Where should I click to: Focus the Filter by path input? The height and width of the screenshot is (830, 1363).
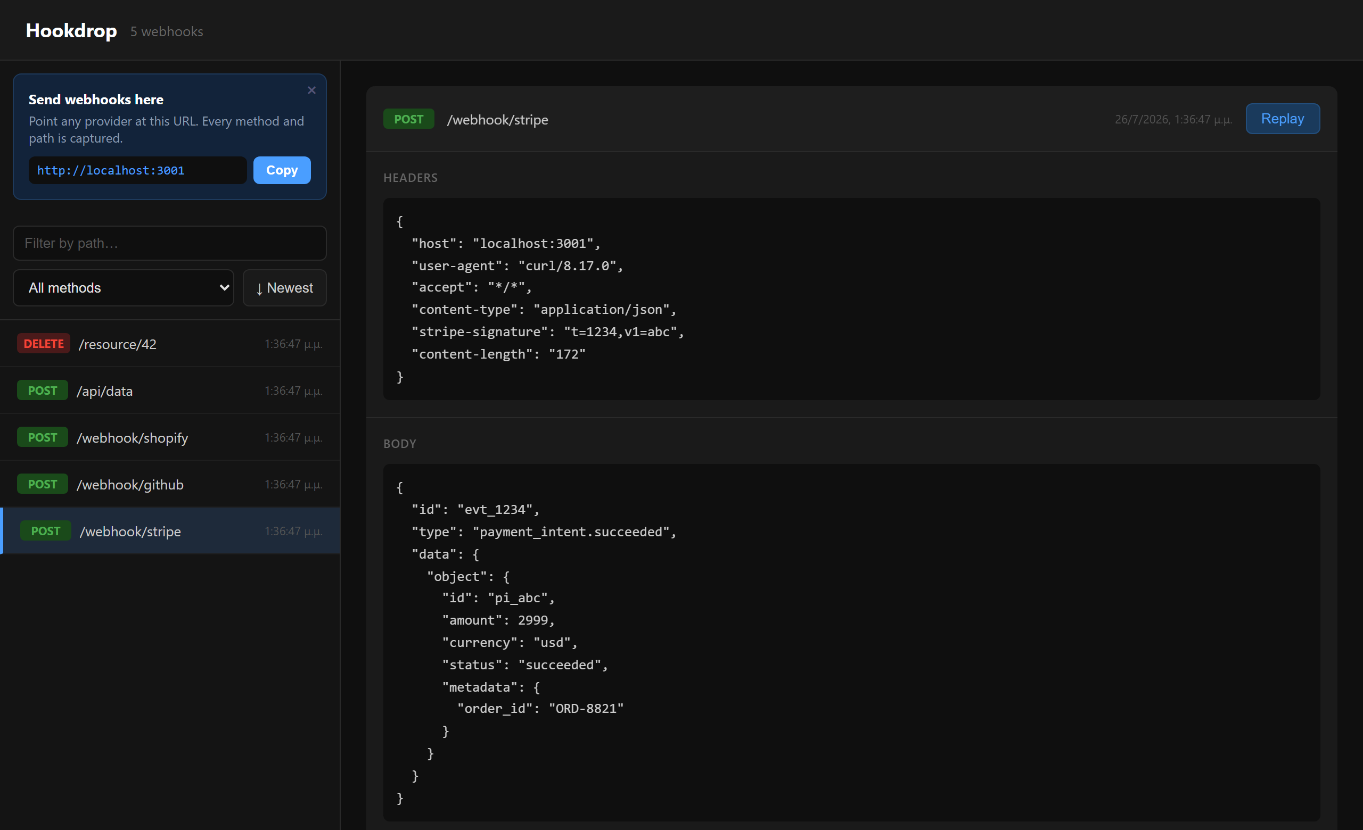(x=170, y=243)
